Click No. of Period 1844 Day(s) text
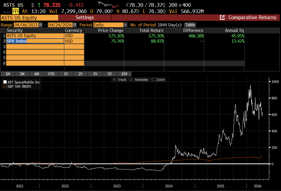Viewport: 281px width, 191px height. (156, 25)
